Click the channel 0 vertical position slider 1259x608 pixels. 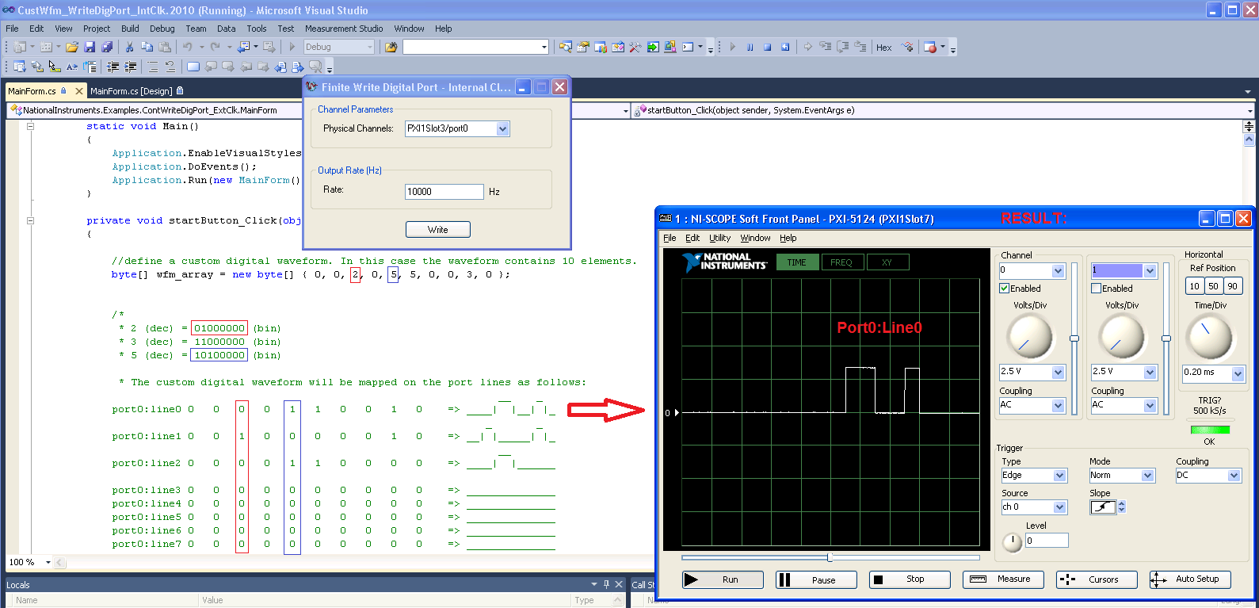[1074, 338]
